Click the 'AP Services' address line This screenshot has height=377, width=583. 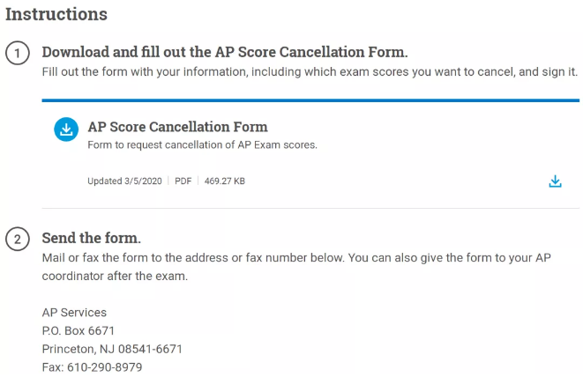point(74,313)
